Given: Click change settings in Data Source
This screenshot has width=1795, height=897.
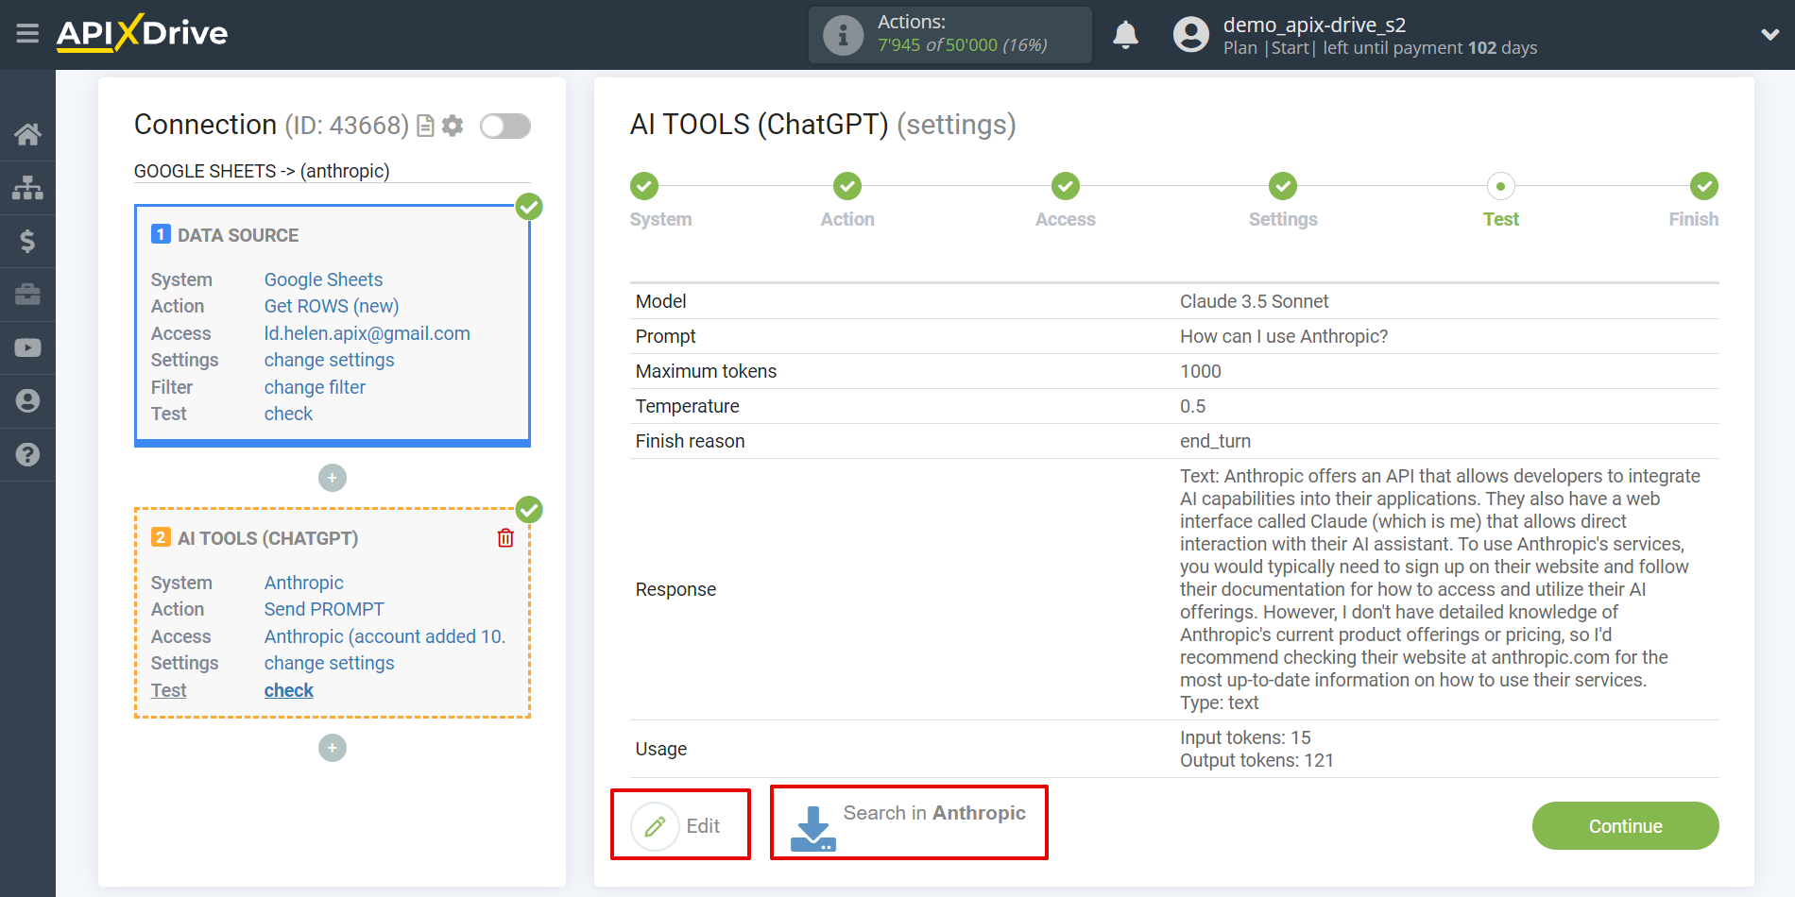Looking at the screenshot, I should click(x=329, y=360).
